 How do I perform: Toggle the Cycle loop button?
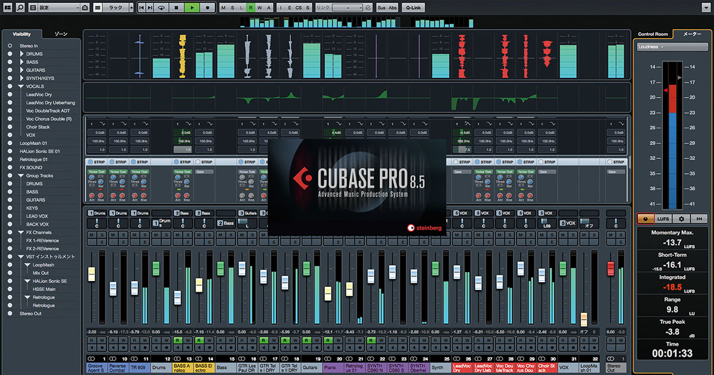click(162, 7)
